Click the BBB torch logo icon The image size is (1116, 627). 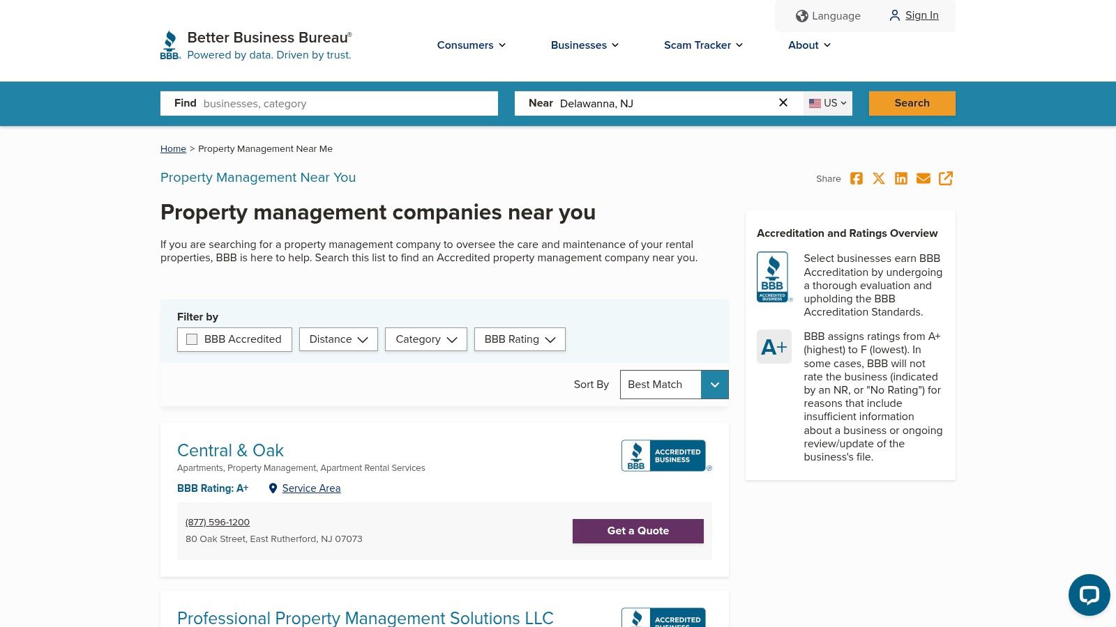coord(170,45)
